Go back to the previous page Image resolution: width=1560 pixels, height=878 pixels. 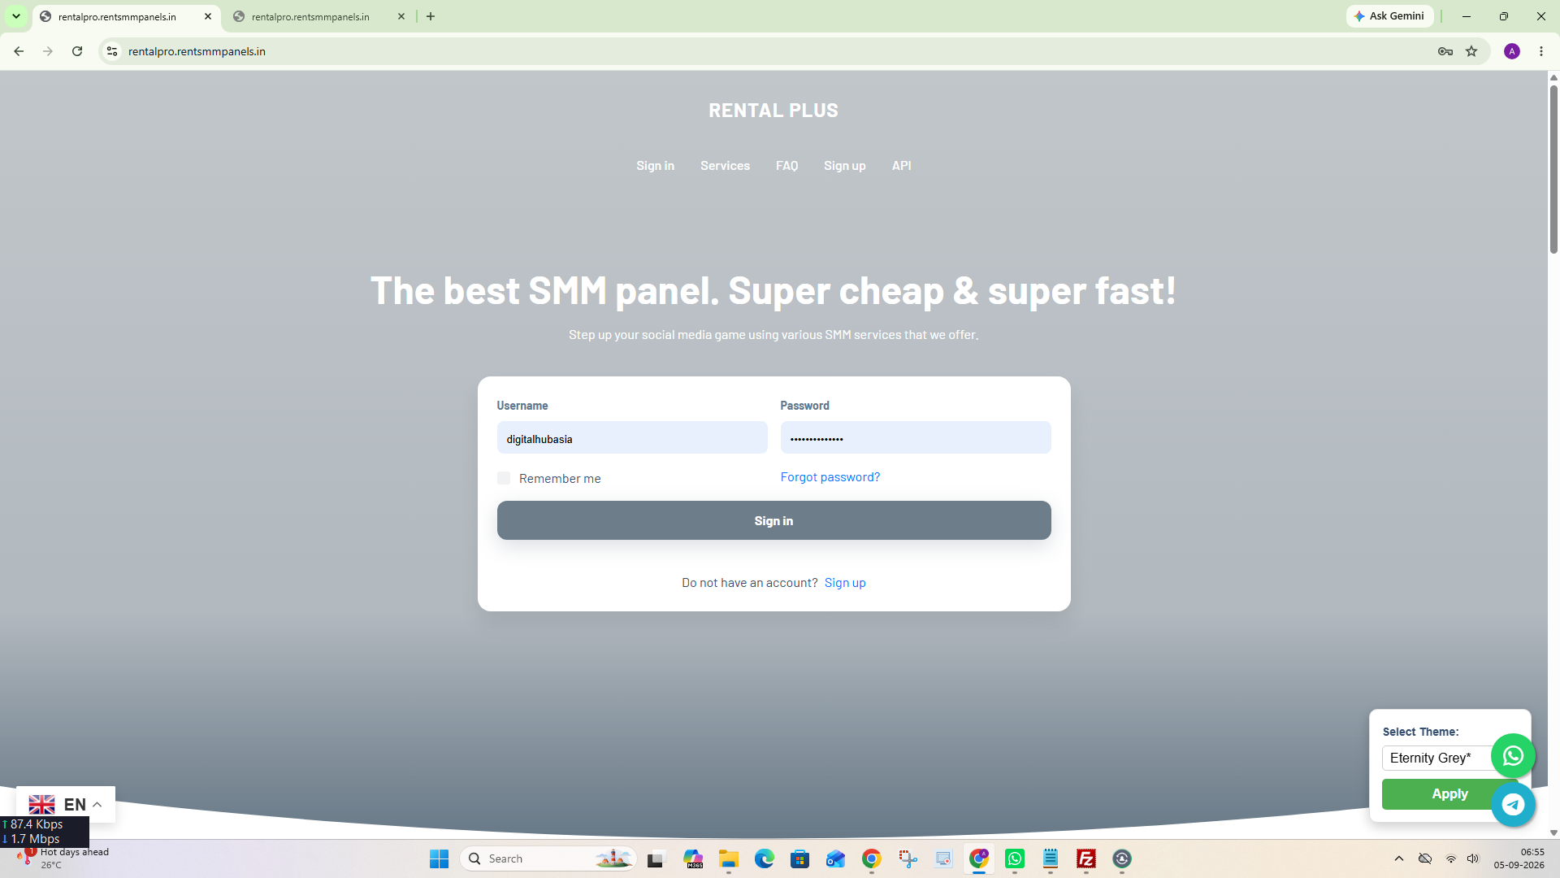click(x=19, y=51)
